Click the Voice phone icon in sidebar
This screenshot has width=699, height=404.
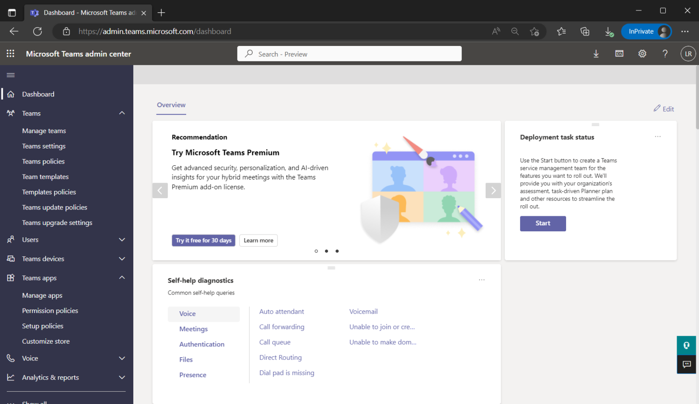11,358
